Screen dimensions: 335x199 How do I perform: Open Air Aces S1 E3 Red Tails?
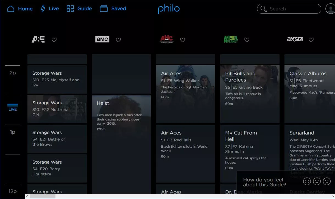(186, 153)
